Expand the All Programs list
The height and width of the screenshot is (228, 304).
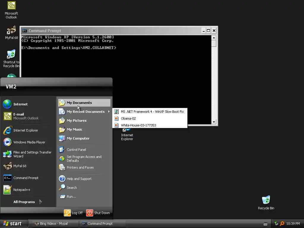tap(28, 202)
